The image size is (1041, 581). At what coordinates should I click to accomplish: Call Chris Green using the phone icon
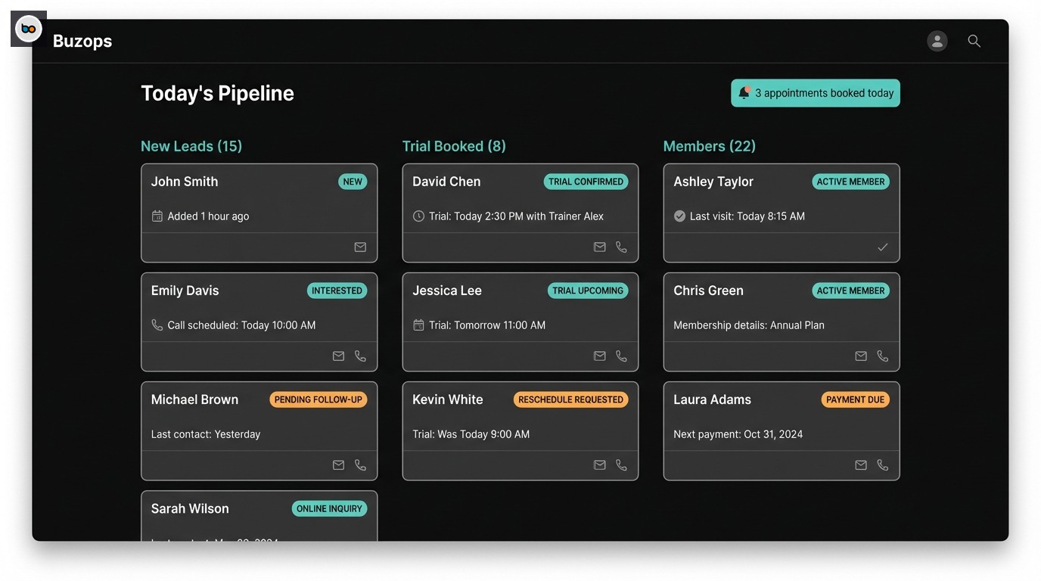tap(882, 356)
